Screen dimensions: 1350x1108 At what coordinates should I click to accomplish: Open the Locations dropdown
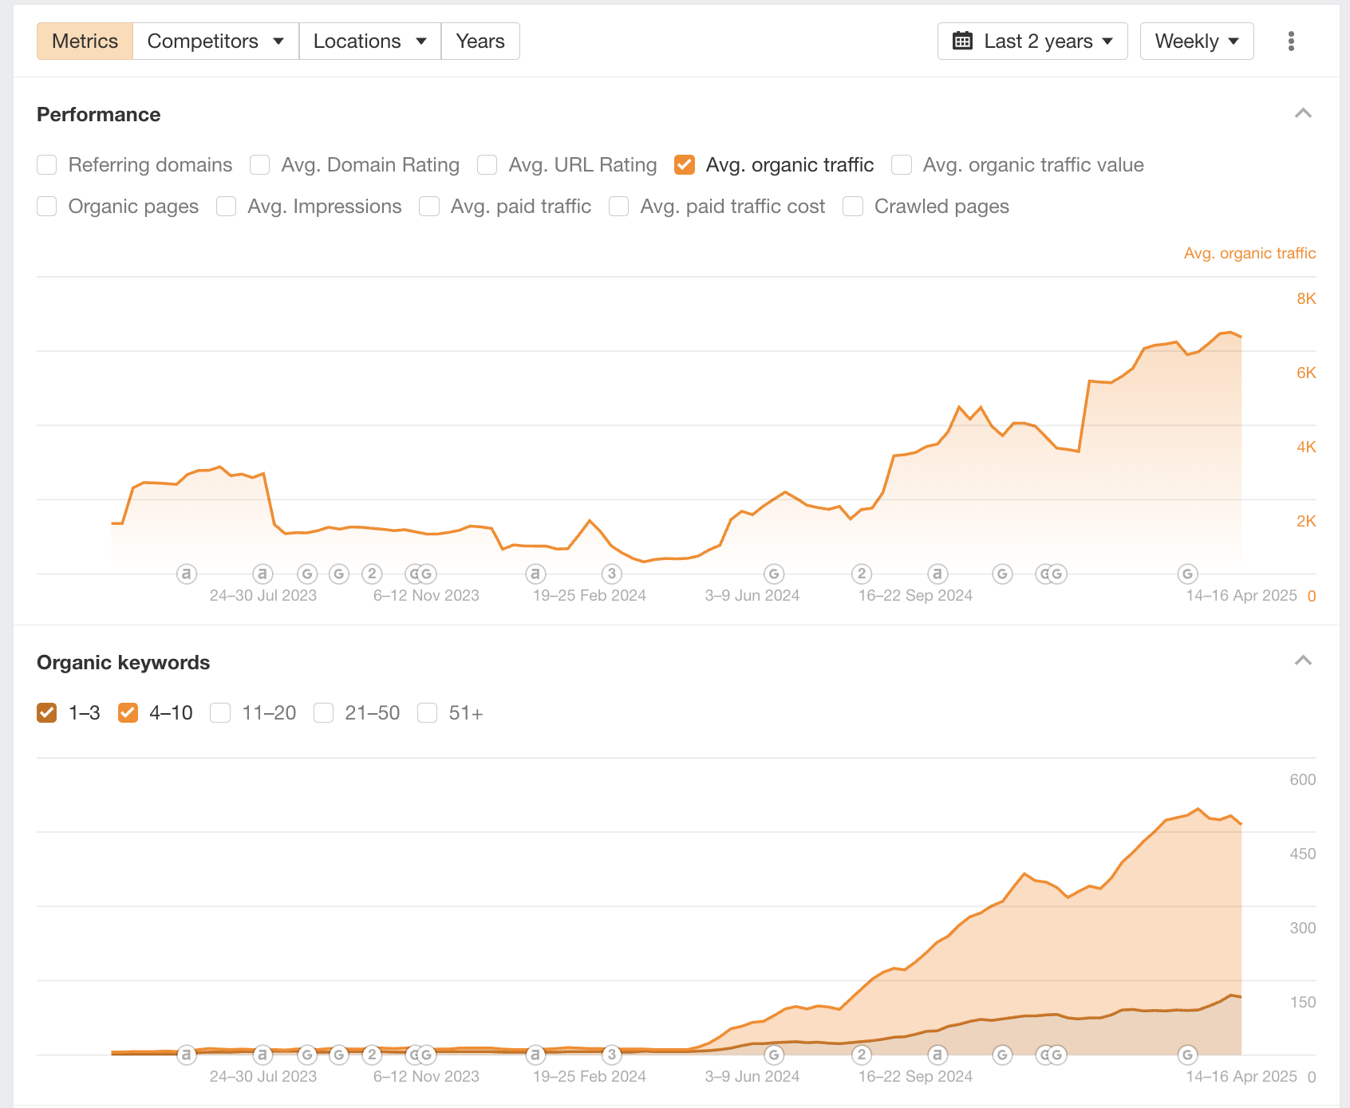(369, 41)
